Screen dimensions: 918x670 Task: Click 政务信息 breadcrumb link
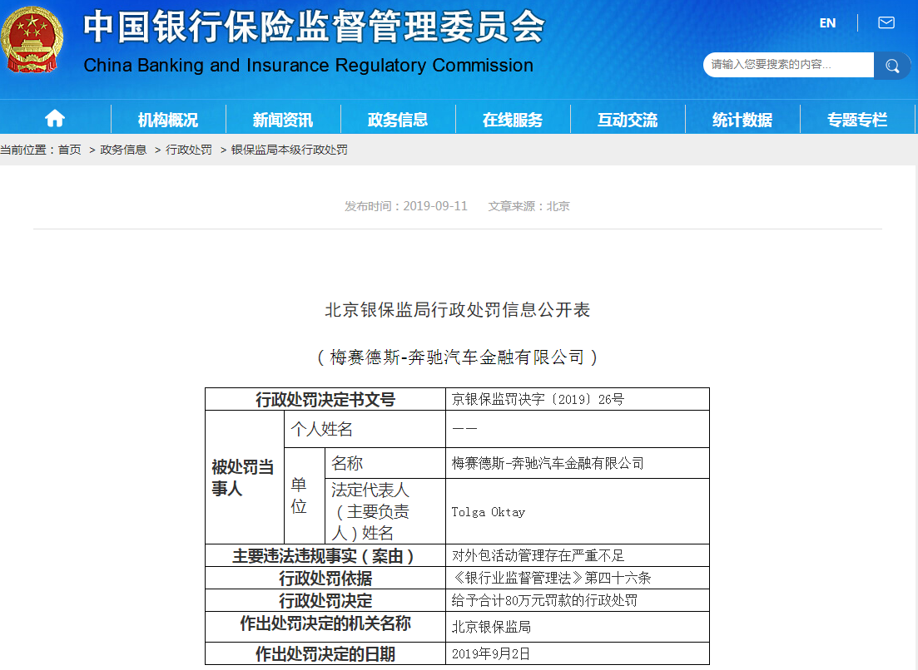coord(123,150)
